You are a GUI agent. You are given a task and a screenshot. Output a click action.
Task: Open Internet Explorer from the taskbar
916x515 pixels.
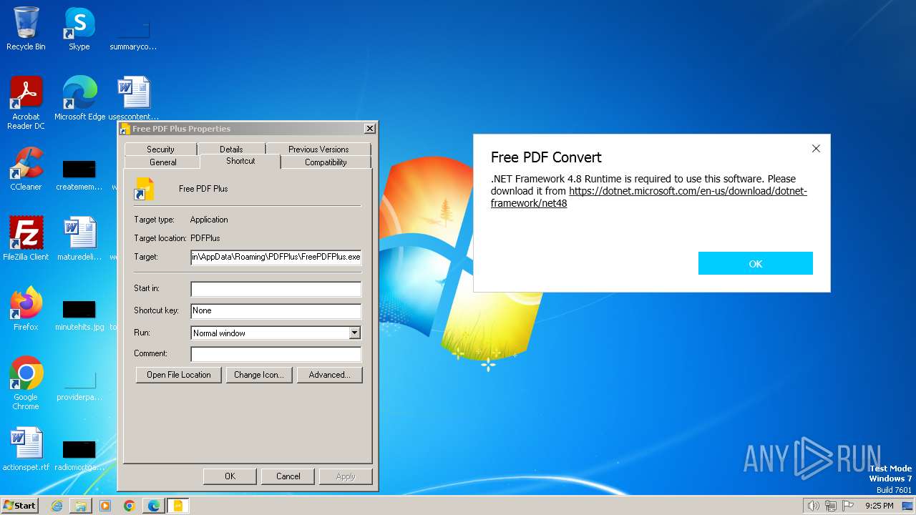pos(57,506)
